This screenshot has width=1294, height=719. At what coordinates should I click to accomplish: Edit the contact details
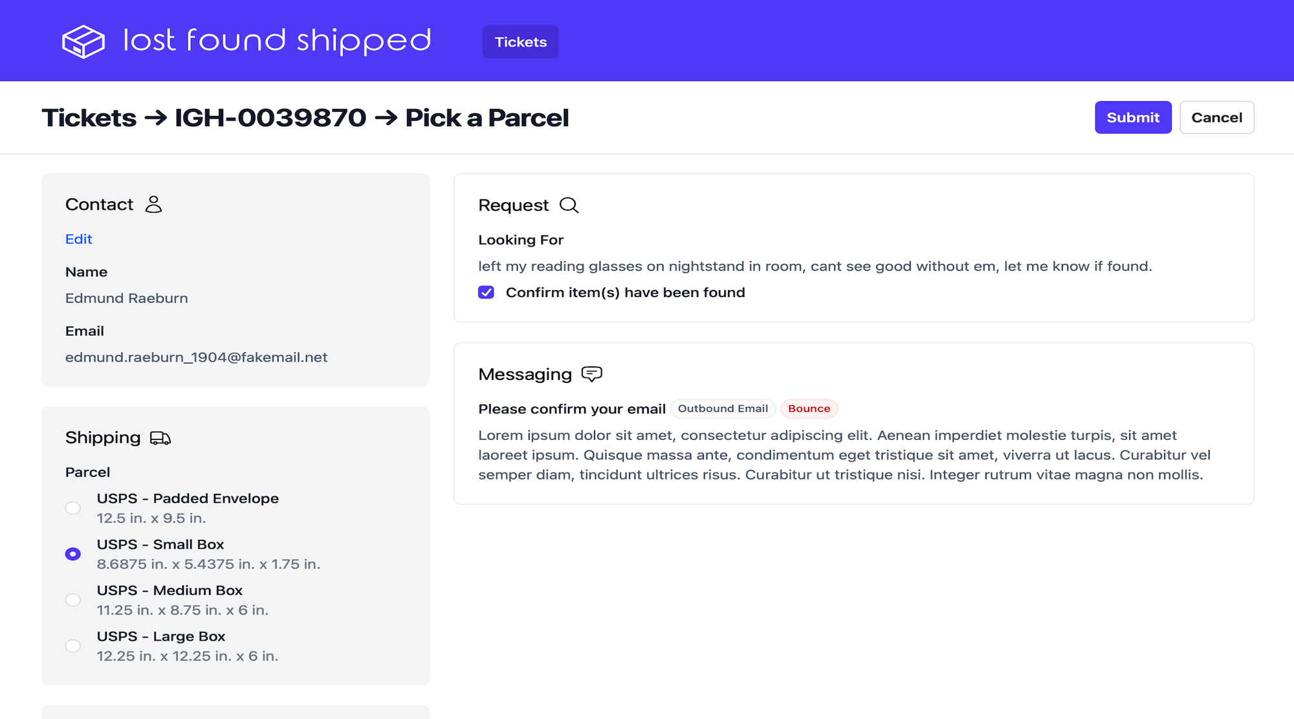coord(78,239)
